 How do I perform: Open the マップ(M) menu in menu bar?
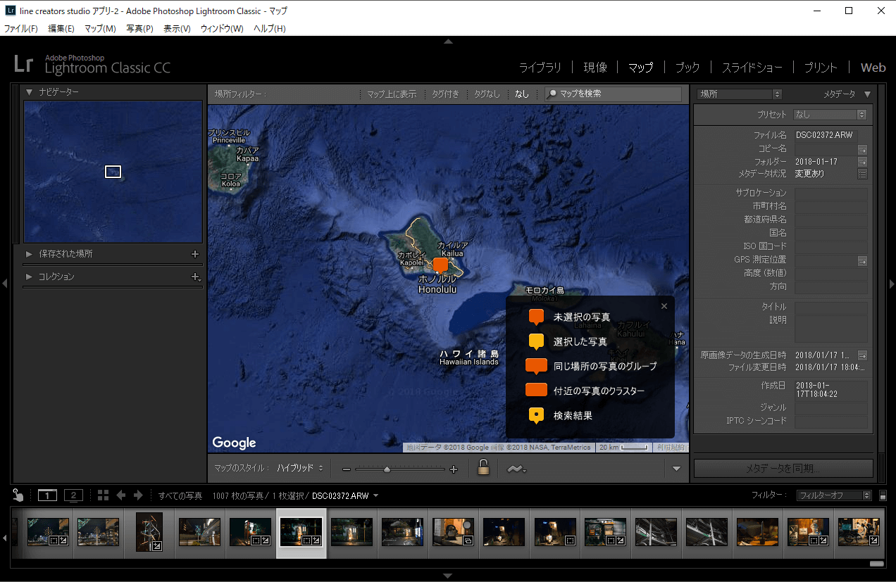tap(100, 29)
